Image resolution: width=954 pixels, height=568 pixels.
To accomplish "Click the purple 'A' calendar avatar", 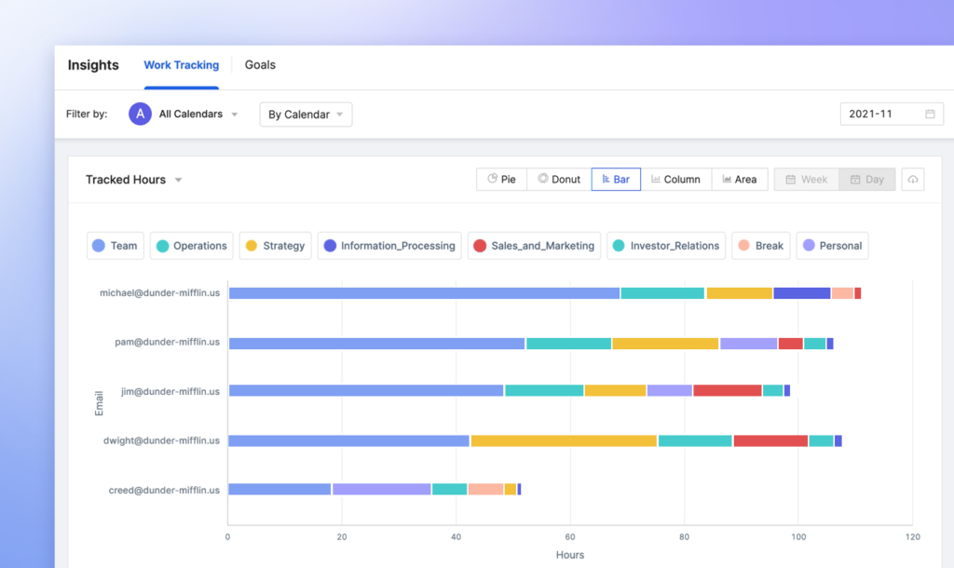I will [140, 115].
